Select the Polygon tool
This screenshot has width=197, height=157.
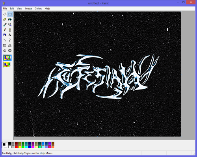tap(10, 45)
